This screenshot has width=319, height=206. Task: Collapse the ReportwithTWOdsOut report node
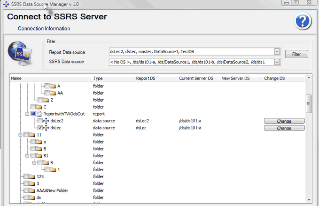click(x=27, y=114)
